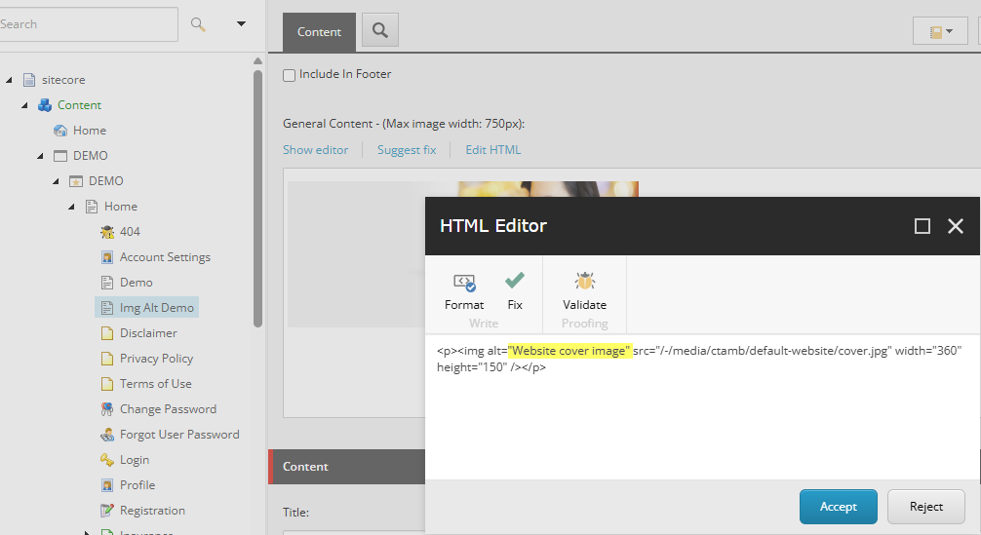Collapse the sitecore root tree node
981x535 pixels.
9,80
